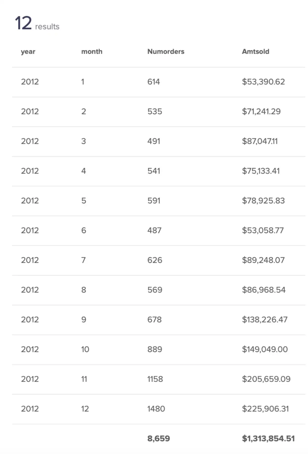Select the $86,968.54 amount cell
The width and height of the screenshot is (308, 454).
(x=264, y=290)
